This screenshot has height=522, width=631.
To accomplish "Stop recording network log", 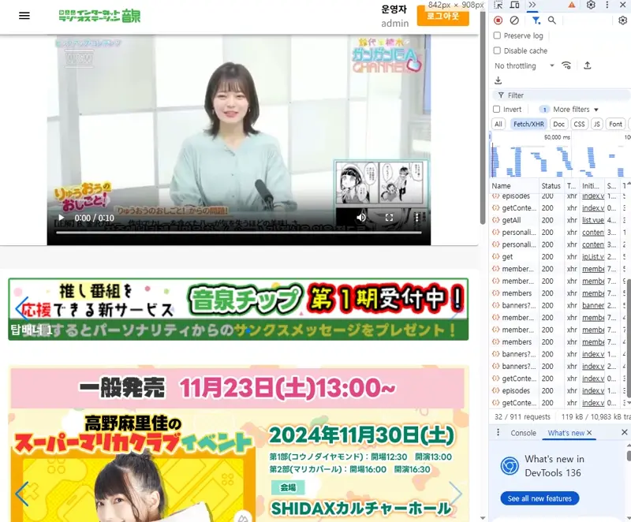I will (498, 21).
